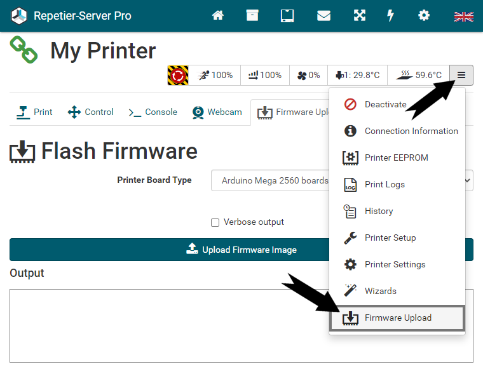
Task: Open global settings gear icon
Action: point(424,16)
